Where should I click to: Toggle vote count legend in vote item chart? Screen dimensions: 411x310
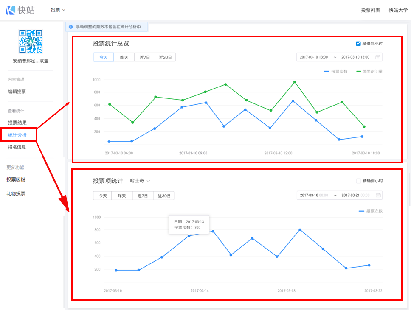point(371,211)
